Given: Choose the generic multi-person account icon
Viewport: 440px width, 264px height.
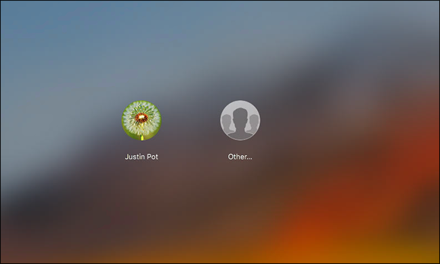Looking at the screenshot, I should point(240,120).
